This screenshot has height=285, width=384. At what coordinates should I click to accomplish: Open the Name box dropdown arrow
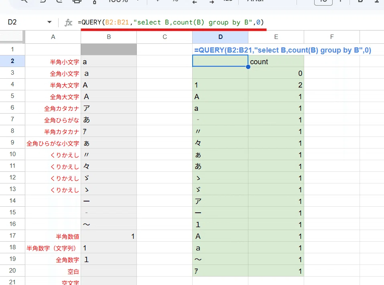coord(49,22)
